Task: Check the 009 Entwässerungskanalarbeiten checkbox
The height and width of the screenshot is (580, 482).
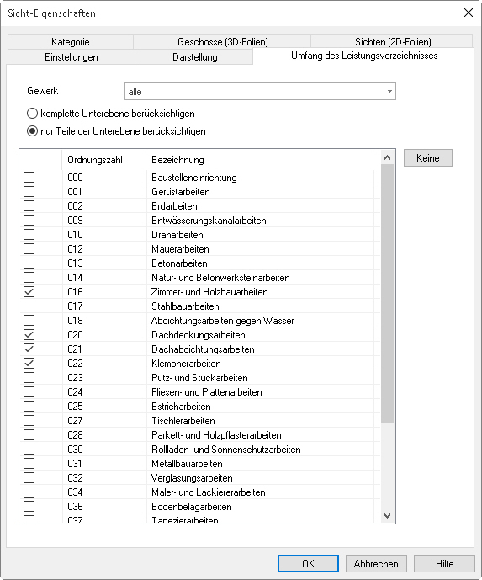Action: (29, 220)
